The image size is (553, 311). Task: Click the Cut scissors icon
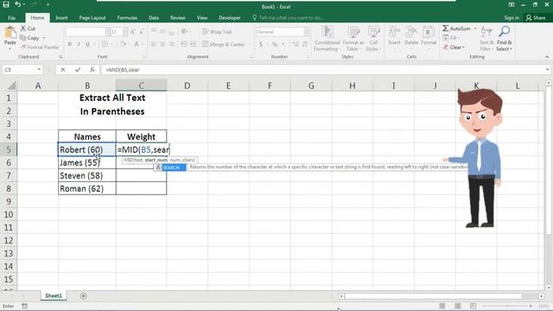point(23,29)
